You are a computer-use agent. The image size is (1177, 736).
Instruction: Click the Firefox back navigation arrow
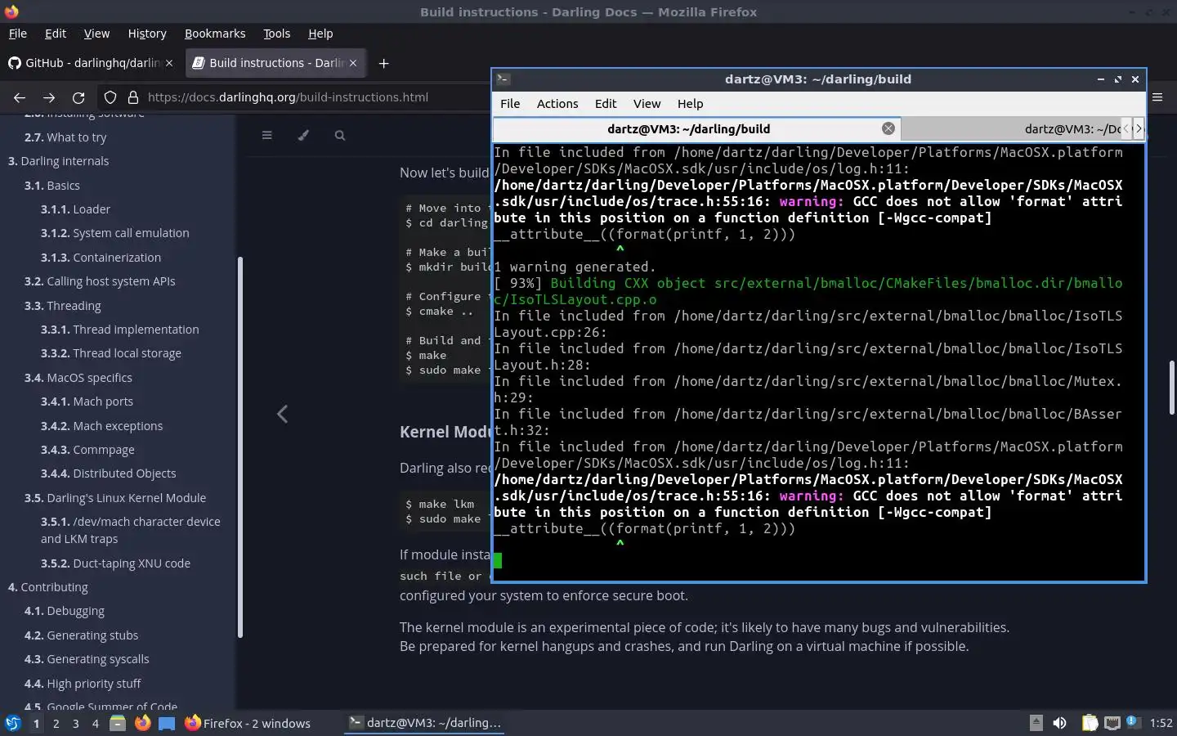(x=20, y=97)
